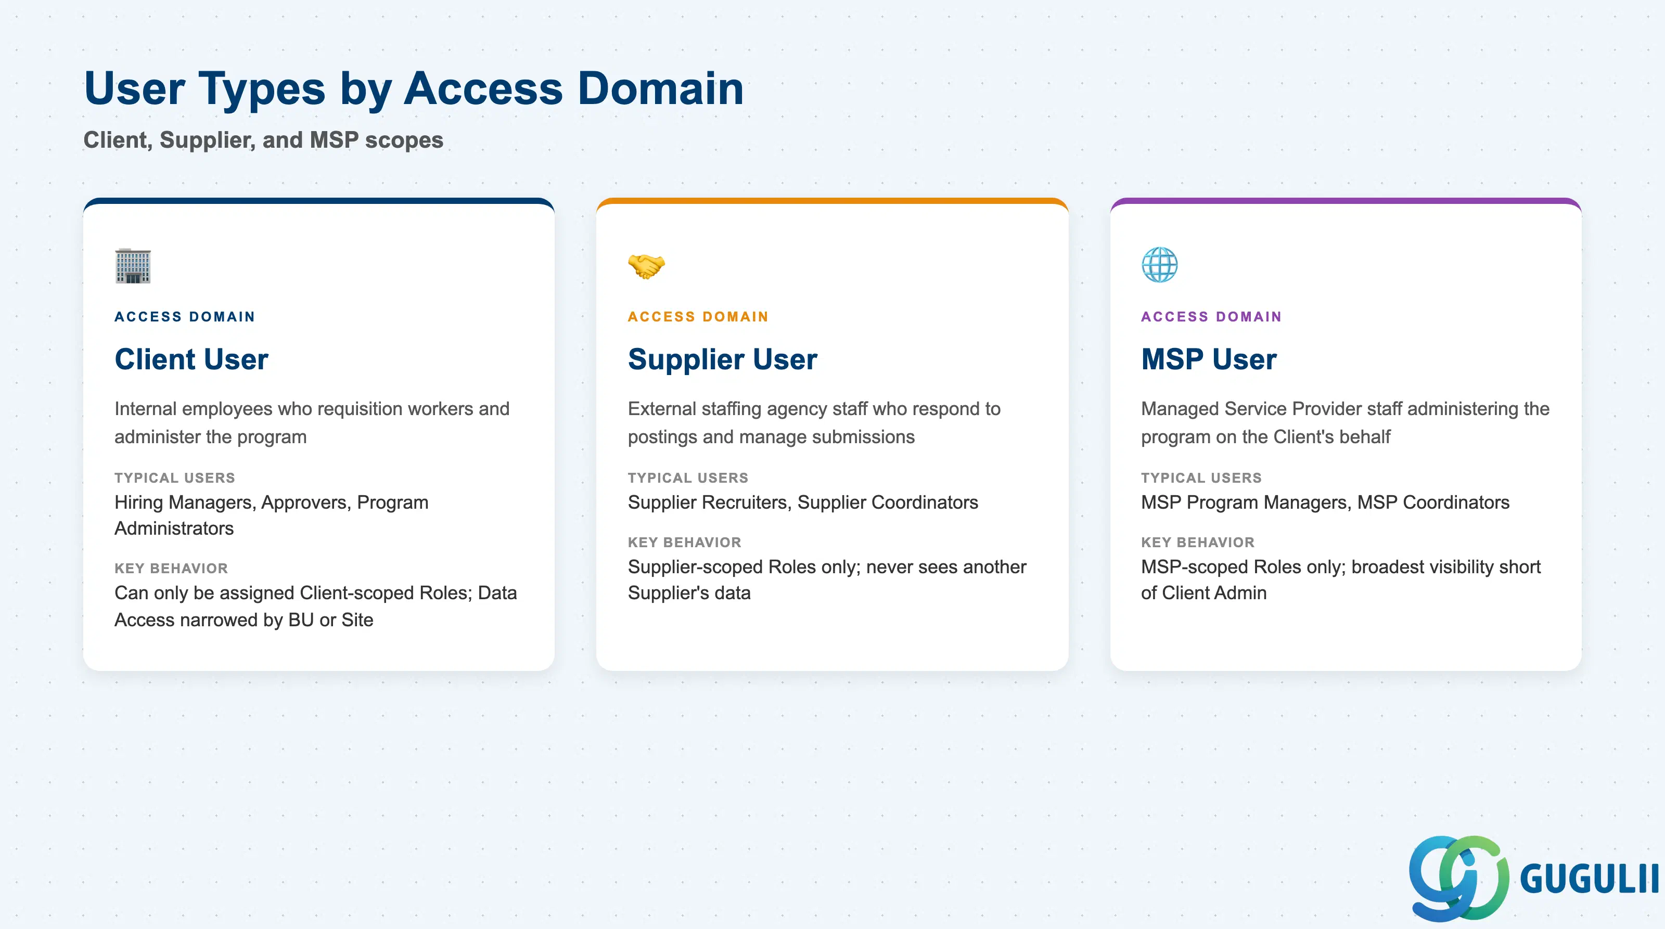Click 'ACCESS DOMAIN' label above Supplier User
Screen dimensions: 1665x929
tap(698, 317)
